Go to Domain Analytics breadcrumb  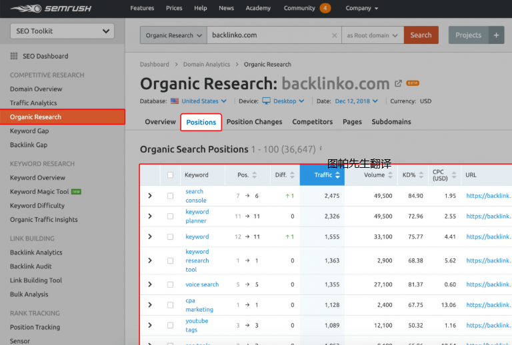click(x=207, y=65)
